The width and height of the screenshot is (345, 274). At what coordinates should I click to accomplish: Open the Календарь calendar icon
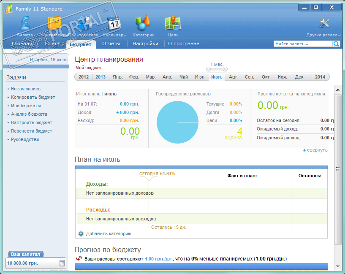click(x=114, y=23)
